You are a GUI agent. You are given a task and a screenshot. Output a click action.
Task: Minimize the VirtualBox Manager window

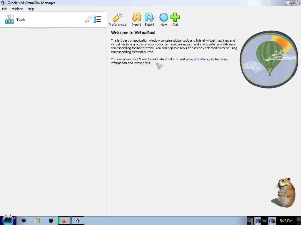(x=288, y=3)
